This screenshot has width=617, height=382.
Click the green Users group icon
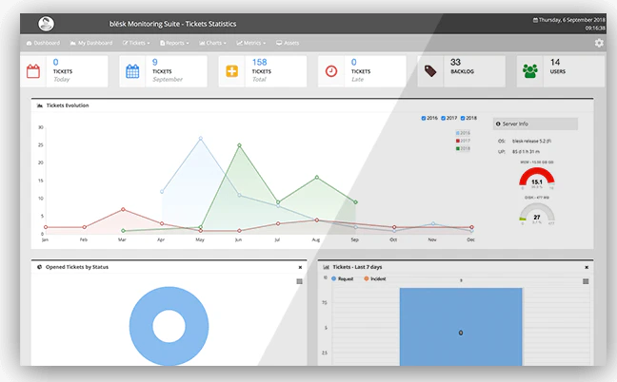530,71
